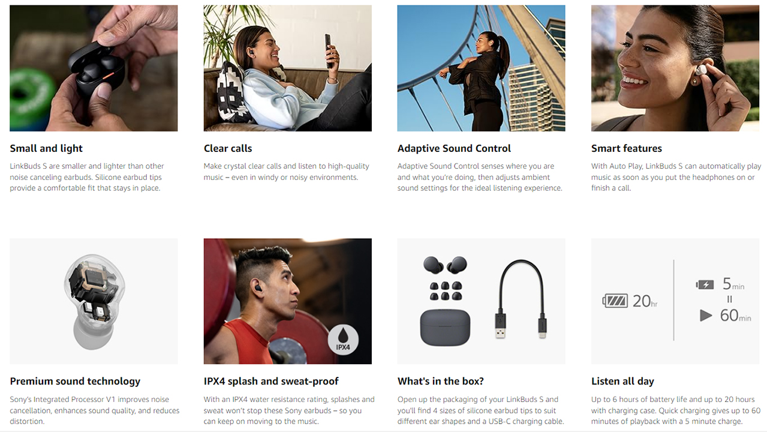767x432 pixels.
Task: Click the Adaptive Sound Control heading
Action: (454, 148)
